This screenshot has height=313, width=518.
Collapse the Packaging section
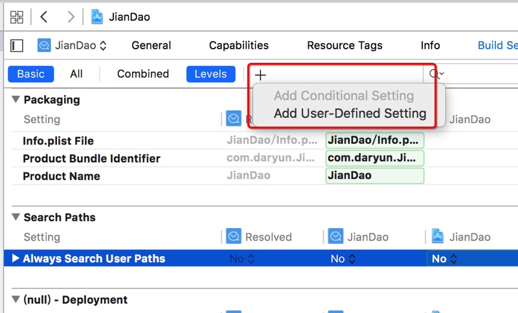click(x=16, y=100)
